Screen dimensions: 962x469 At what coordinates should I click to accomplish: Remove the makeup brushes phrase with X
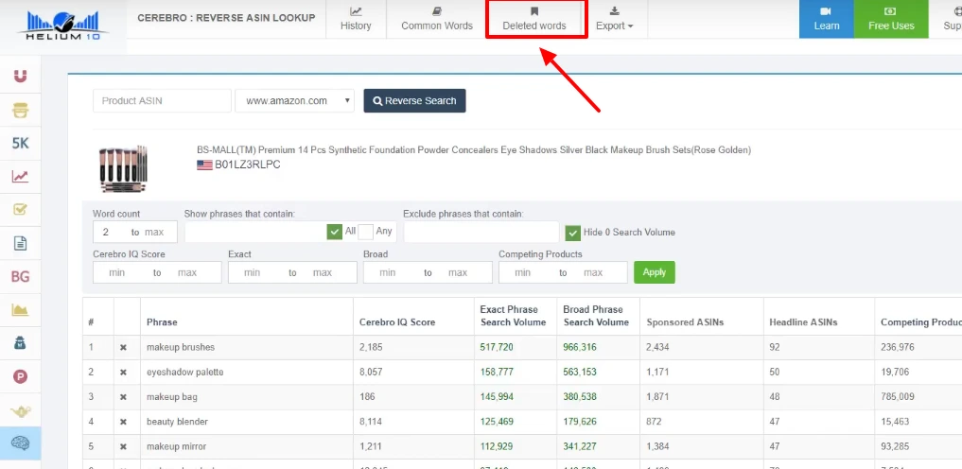pyautogui.click(x=123, y=348)
